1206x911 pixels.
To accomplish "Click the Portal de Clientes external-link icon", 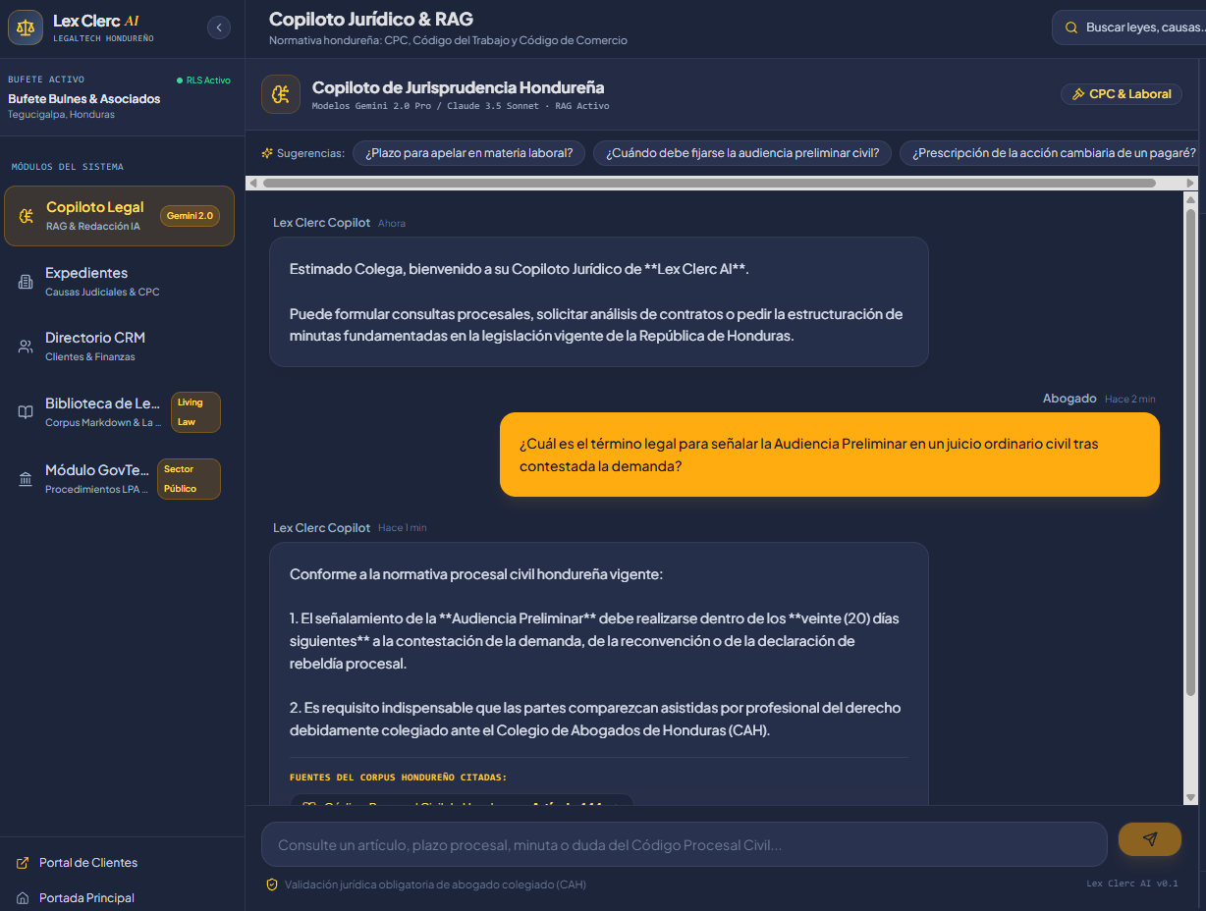I will 23,863.
